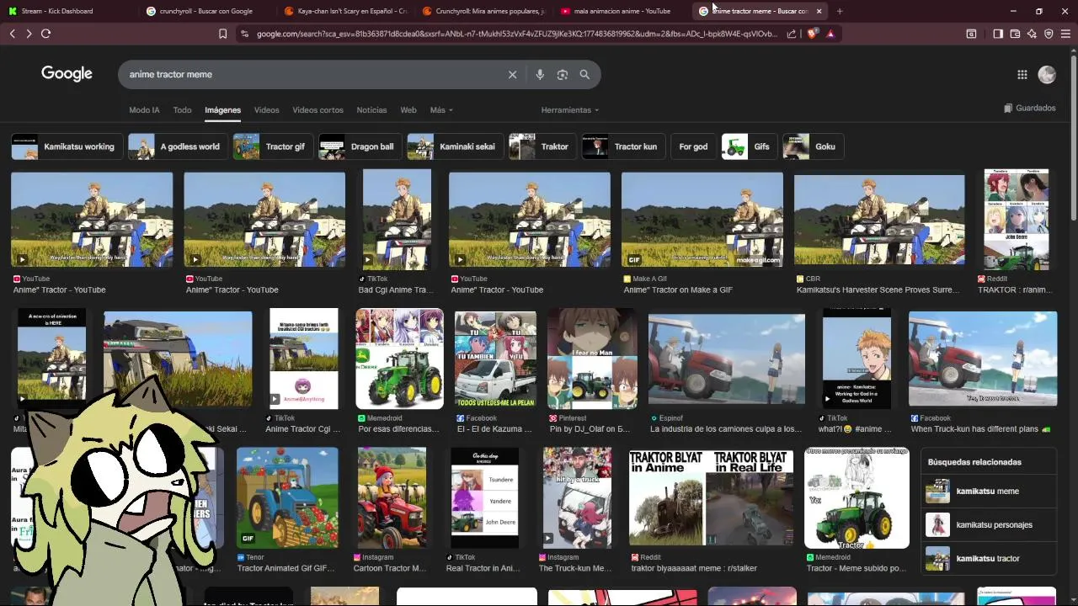Viewport: 1078px width, 606px height.
Task: Click the address bar URL
Action: coord(516,34)
